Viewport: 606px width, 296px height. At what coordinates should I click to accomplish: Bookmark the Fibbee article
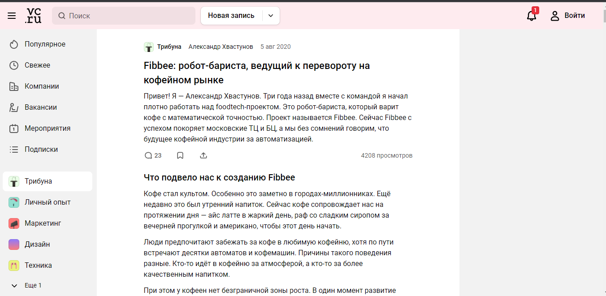180,155
